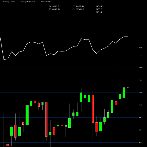Screen dimensions: 147x147
Task: Select the high value 'H: 1050.01'
Action: point(78,6)
